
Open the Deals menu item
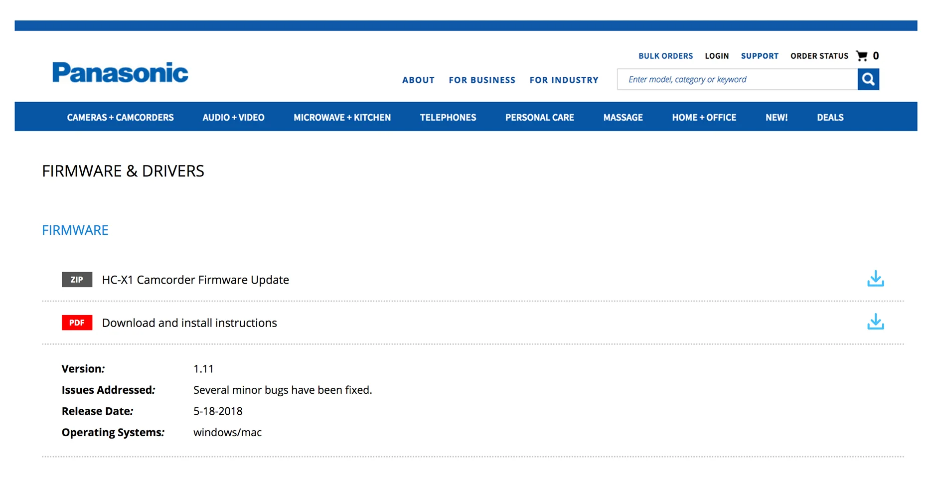(830, 117)
